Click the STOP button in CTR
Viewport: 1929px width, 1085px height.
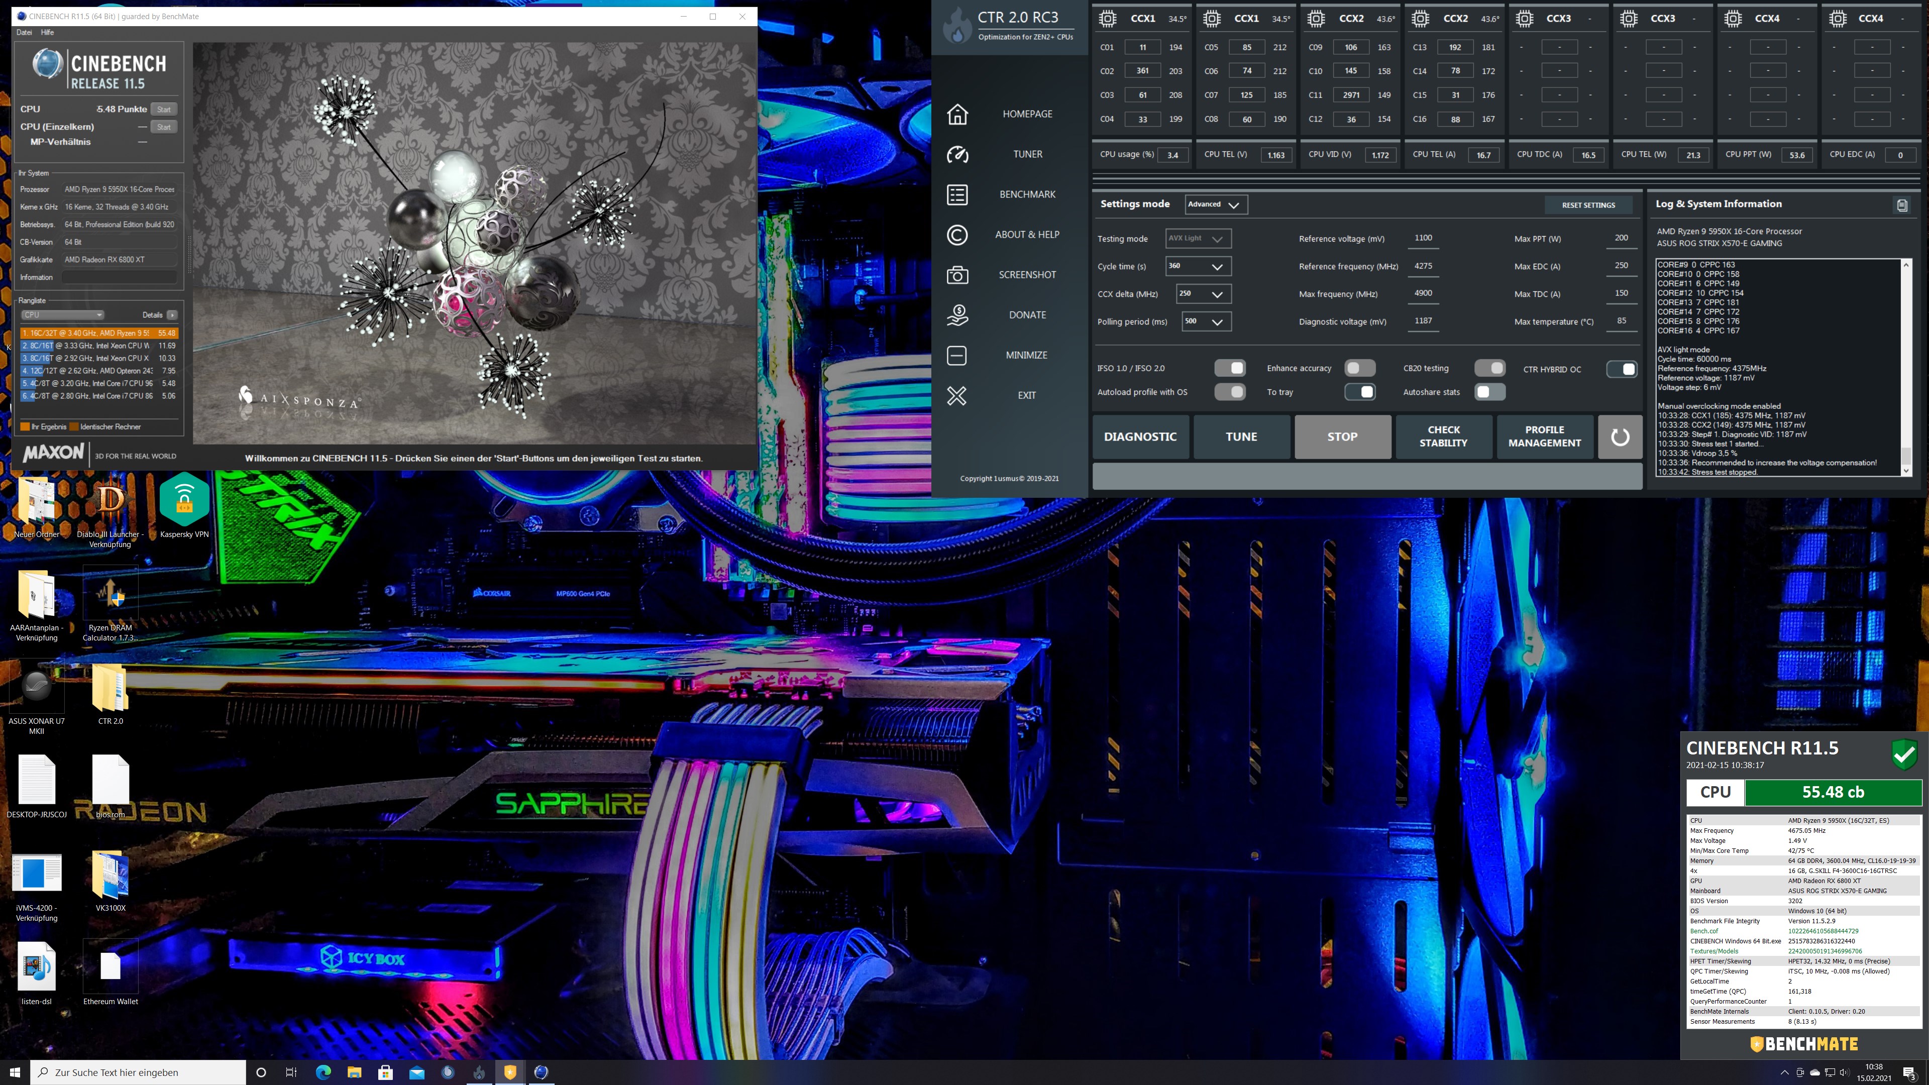(1343, 437)
